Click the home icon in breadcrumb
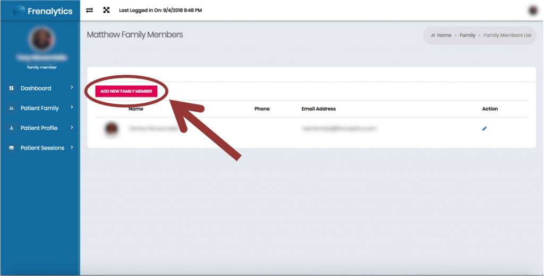This screenshot has width=544, height=276. tap(432, 35)
